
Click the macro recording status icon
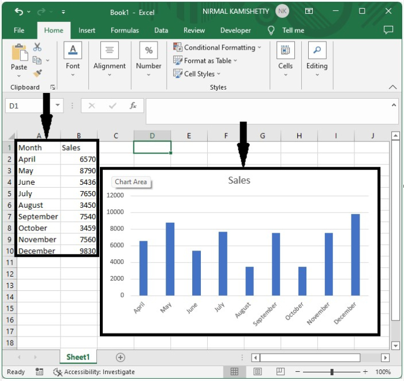click(39, 372)
